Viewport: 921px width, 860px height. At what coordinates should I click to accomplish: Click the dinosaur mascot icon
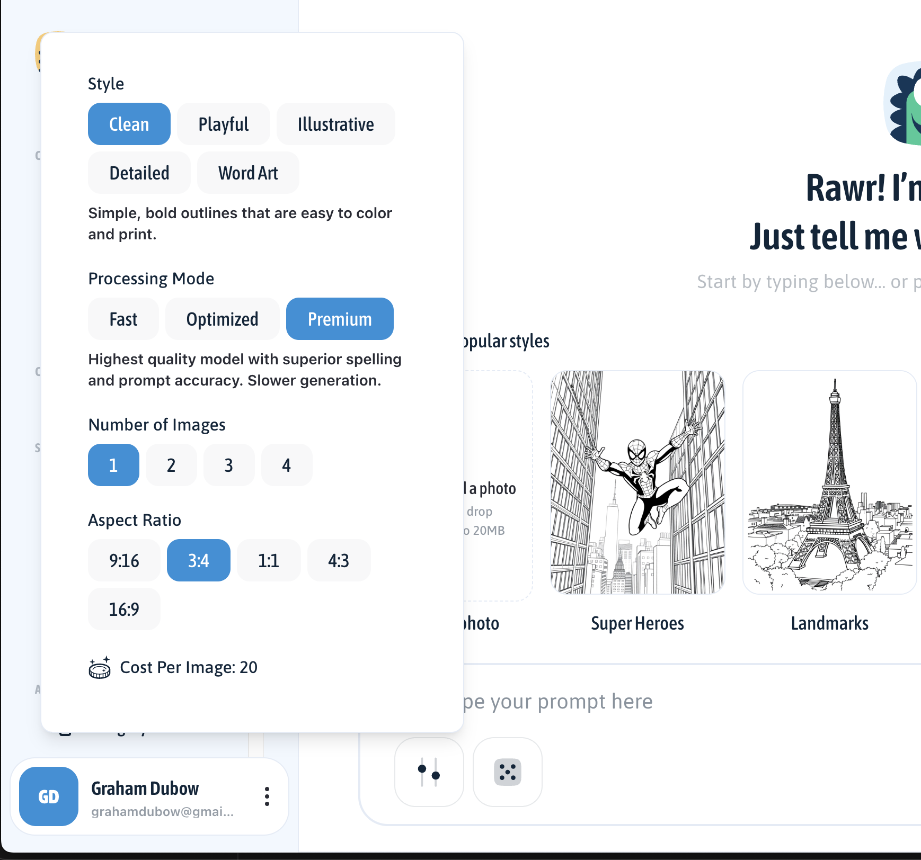tap(904, 103)
